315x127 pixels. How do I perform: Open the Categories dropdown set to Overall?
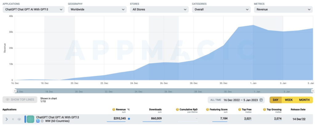point(221,9)
